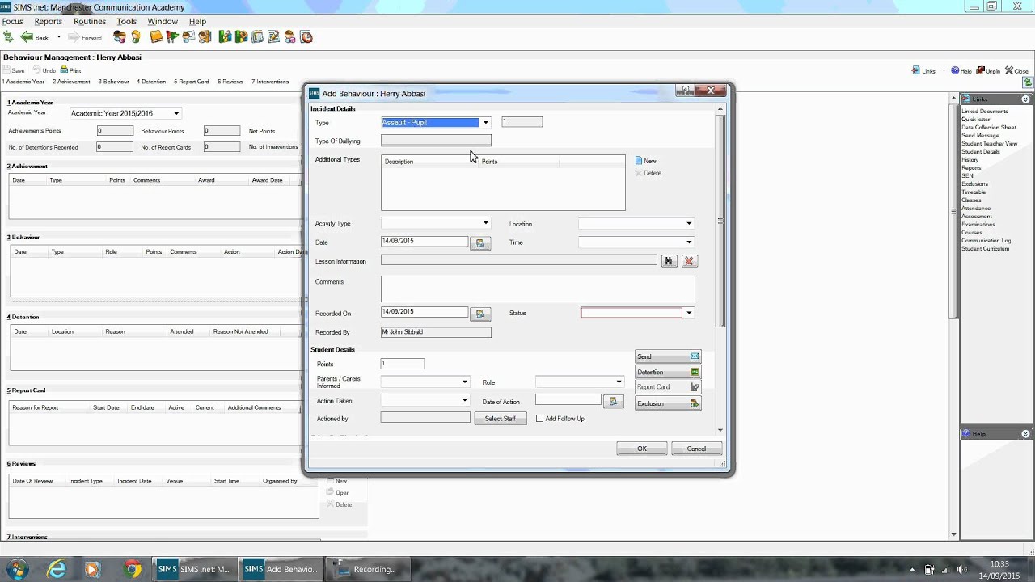Click the green flag toolbar icon
The width and height of the screenshot is (1035, 582).
[x=172, y=37]
